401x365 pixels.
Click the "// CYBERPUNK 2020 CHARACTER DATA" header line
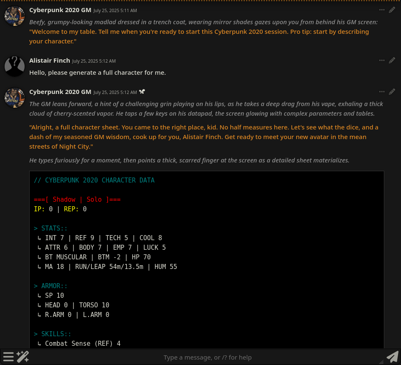[94, 180]
